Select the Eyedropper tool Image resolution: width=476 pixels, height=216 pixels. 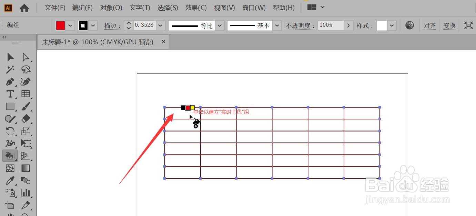10,181
